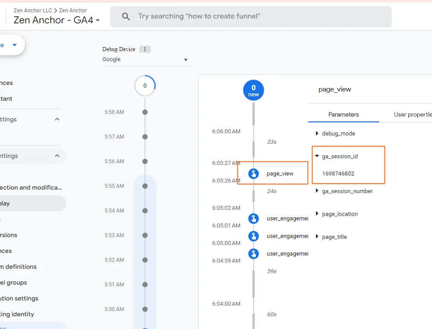Screen dimensions: 432x329
Task: Open the Debug Device Google dropdown
Action: coord(146,59)
